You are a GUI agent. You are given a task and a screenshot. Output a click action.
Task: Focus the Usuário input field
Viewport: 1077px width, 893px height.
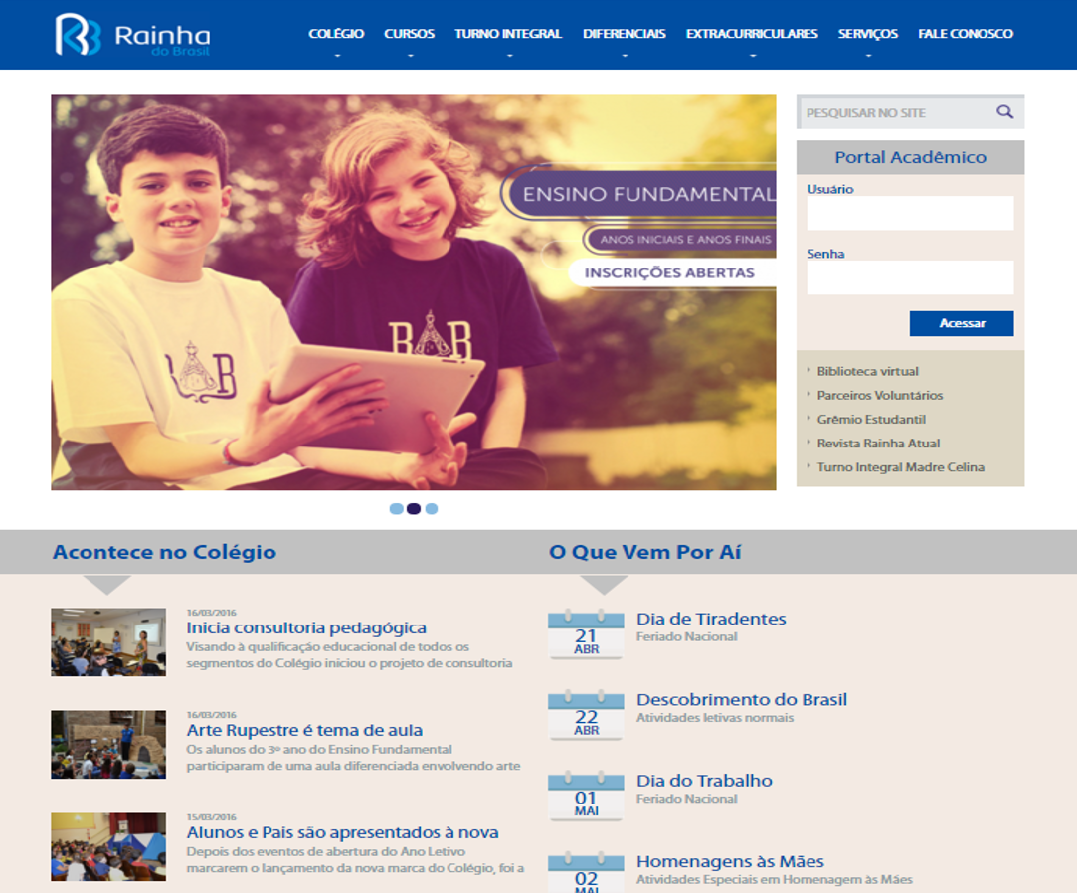pos(910,213)
